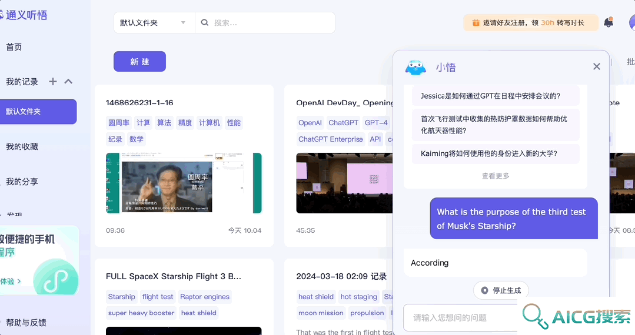Click the OpenAI tag
The image size is (635, 335).
pyautogui.click(x=310, y=123)
